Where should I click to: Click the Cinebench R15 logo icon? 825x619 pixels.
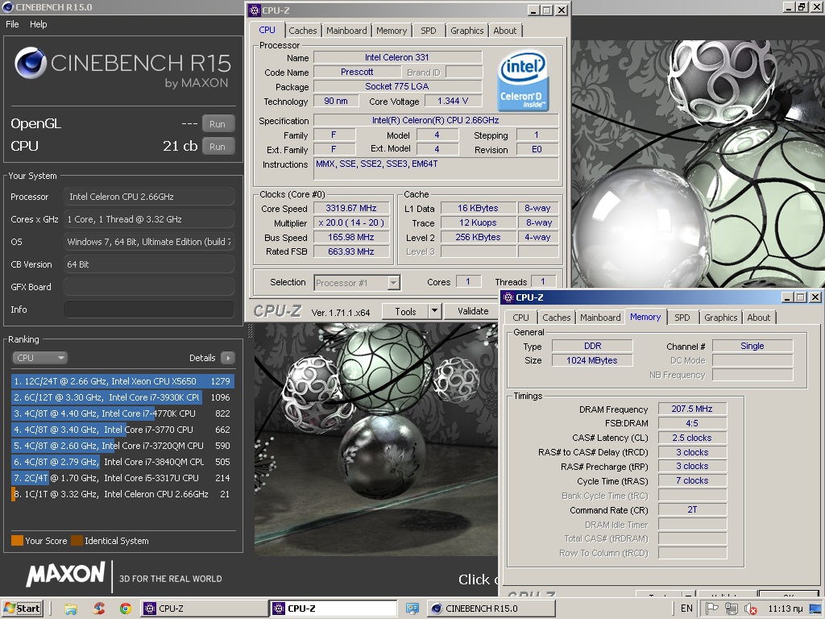[x=31, y=63]
